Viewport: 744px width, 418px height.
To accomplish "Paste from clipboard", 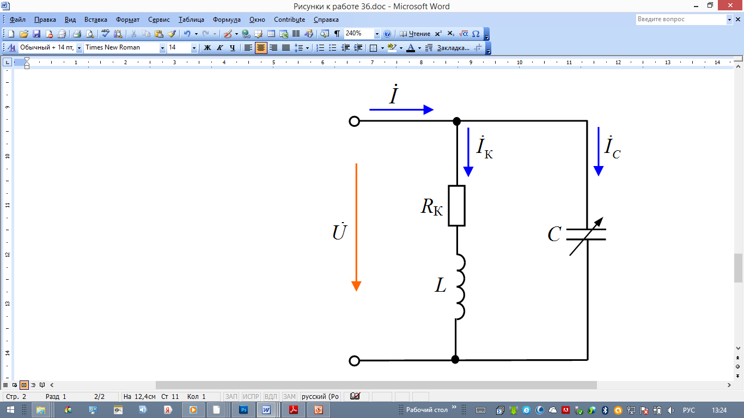I will coord(158,34).
